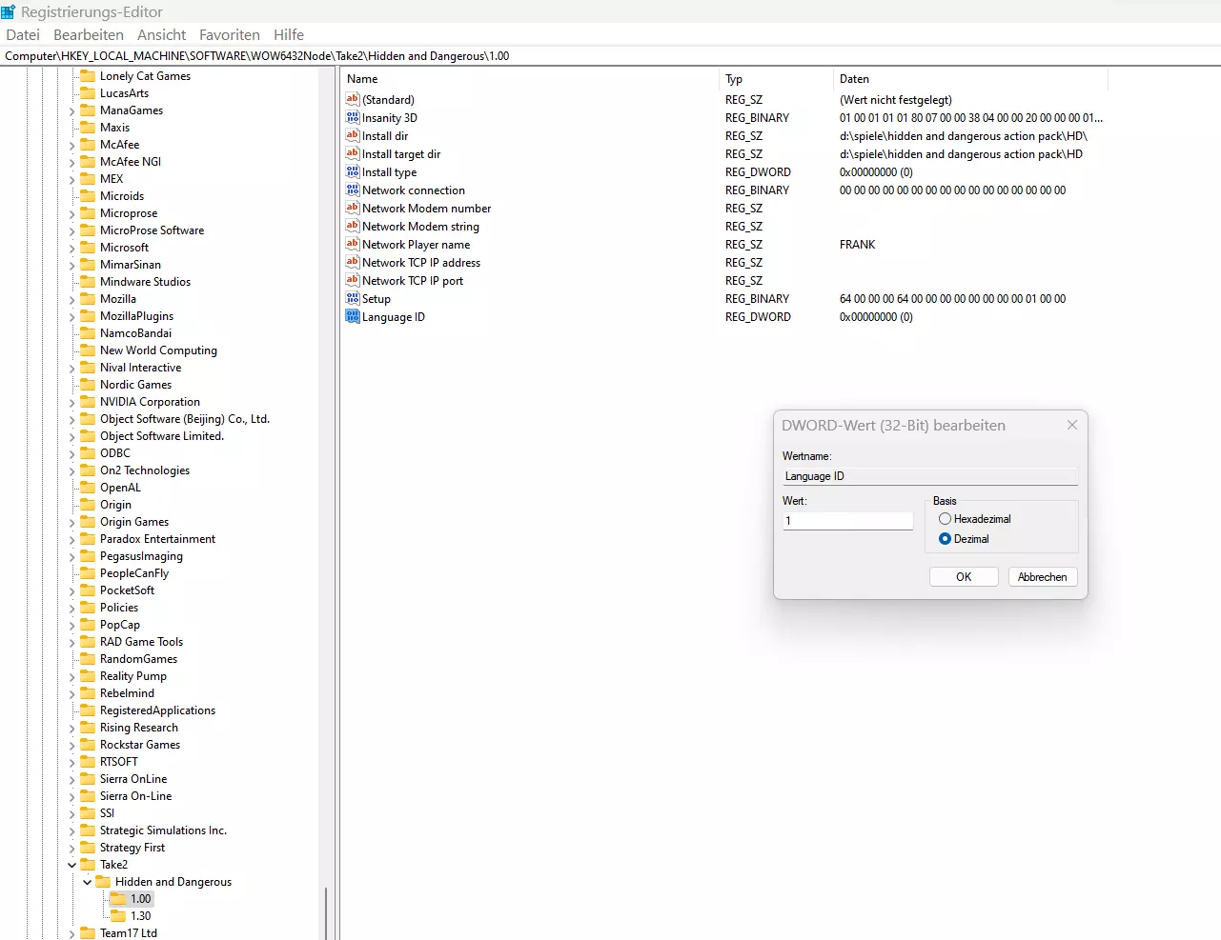Select the RegisteredApplications key
The image size is (1221, 940).
tap(157, 710)
